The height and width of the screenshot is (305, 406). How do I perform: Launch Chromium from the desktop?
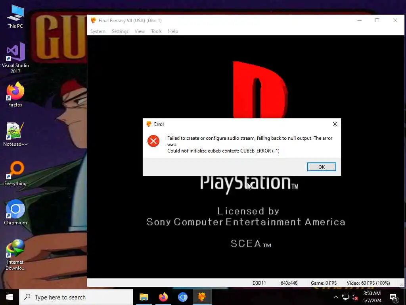click(15, 213)
